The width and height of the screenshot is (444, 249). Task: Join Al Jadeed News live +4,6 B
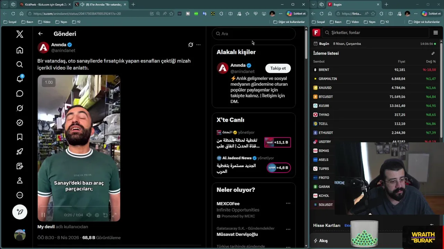[279, 168]
